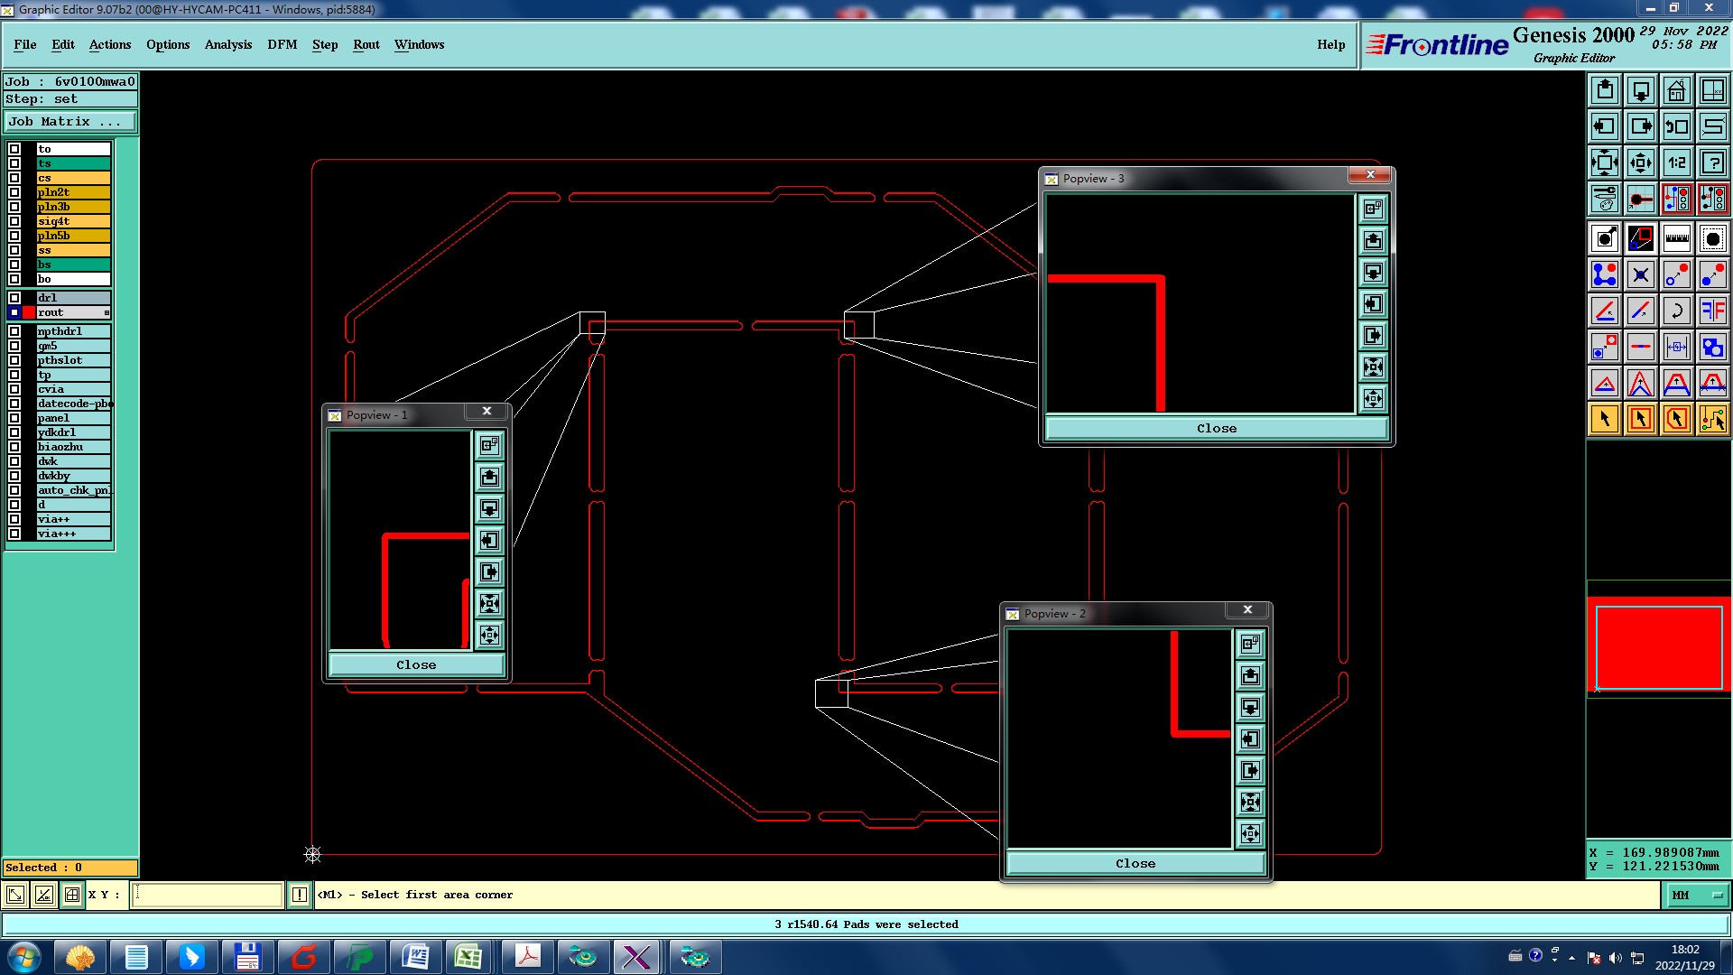The image size is (1733, 975).
Task: Click the X Y coordinate input field
Action: pyautogui.click(x=208, y=895)
